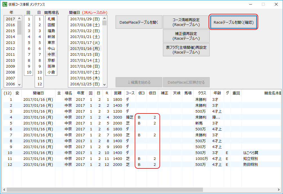Select 小倉 in the racecourse list
283x194 pixels.
coord(51,72)
